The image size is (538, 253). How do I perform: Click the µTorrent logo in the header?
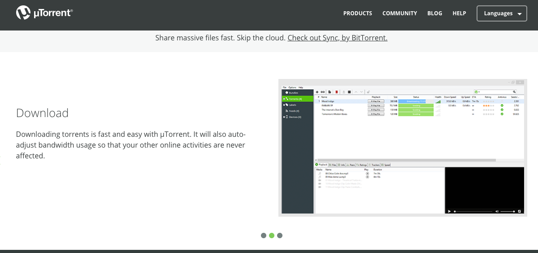[x=44, y=13]
